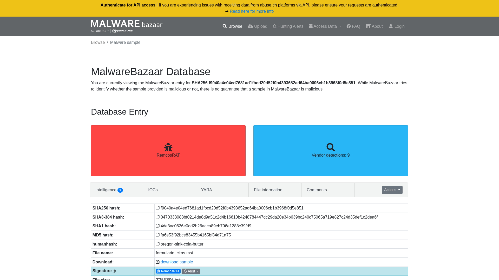Image resolution: width=499 pixels, height=280 pixels.
Task: Click the Login person icon
Action: (x=391, y=26)
